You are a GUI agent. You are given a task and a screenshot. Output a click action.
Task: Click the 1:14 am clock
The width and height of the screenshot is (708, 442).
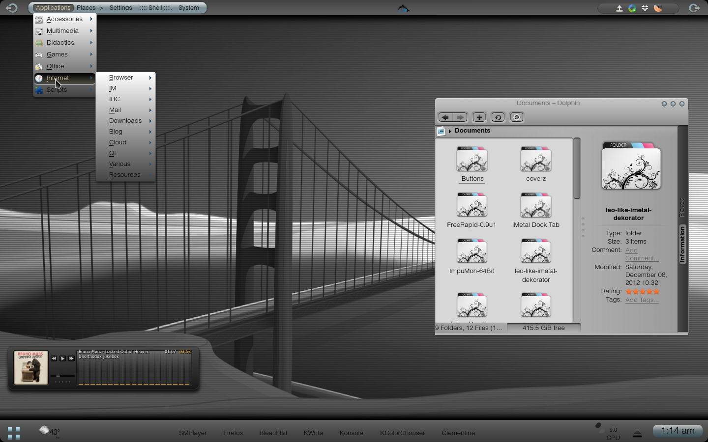pyautogui.click(x=678, y=431)
